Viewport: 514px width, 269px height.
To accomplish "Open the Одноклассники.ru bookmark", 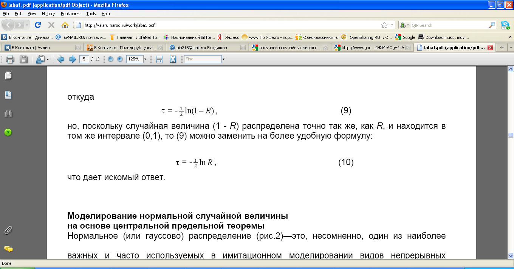I will pos(317,37).
